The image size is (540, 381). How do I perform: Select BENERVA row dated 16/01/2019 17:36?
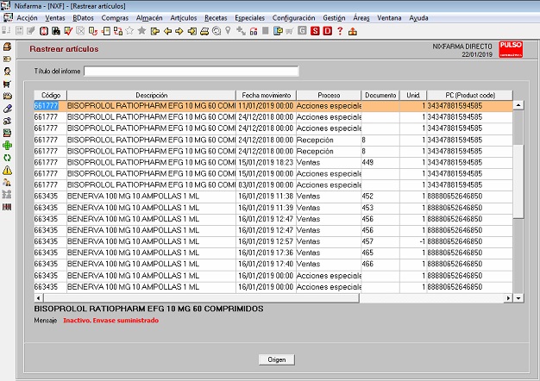tap(273, 253)
